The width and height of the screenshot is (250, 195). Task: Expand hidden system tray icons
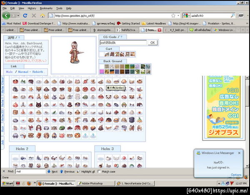pos(219,183)
